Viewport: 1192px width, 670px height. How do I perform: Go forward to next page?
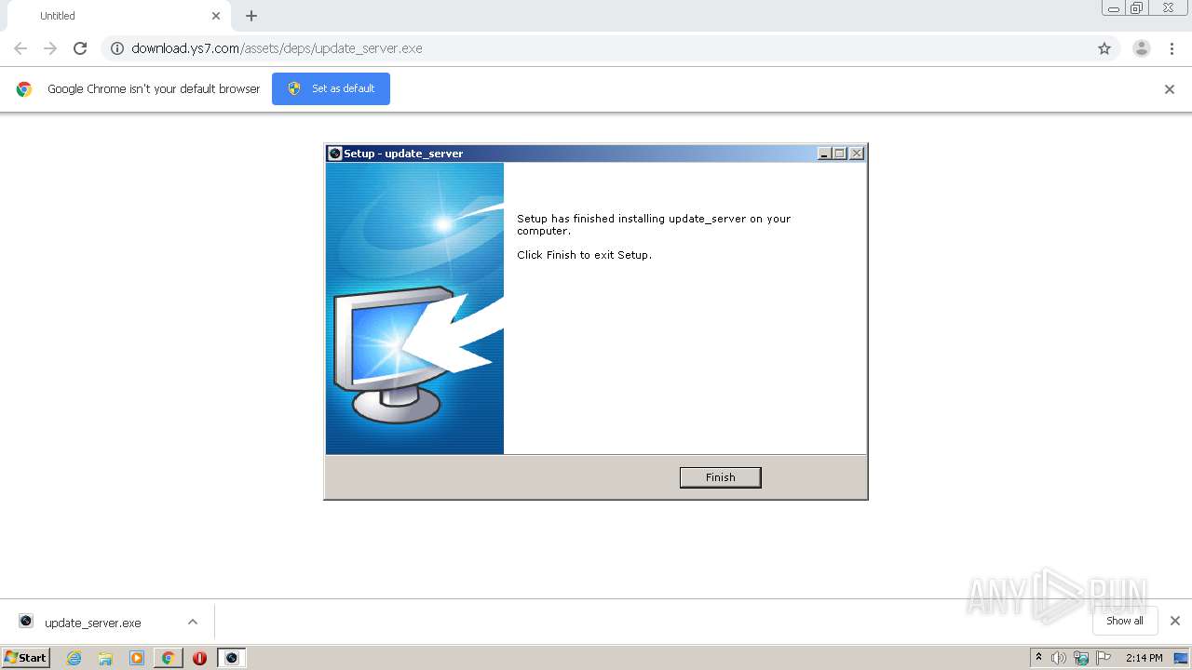(50, 48)
